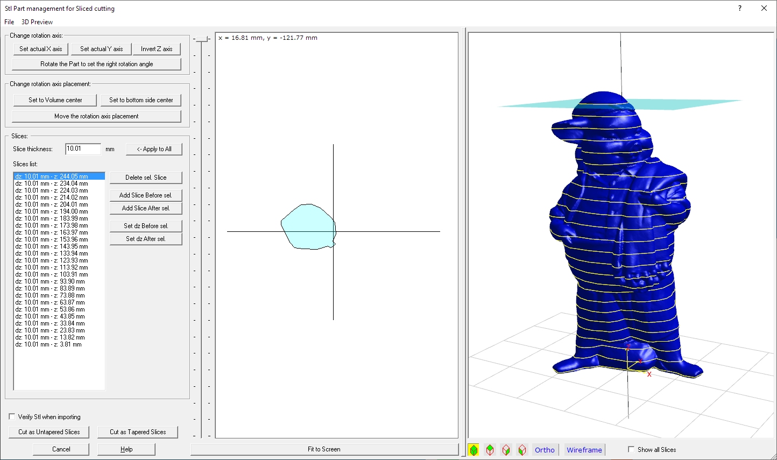This screenshot has height=460, width=777.
Task: Select slice row z: 133.94 mm
Action: click(59, 253)
